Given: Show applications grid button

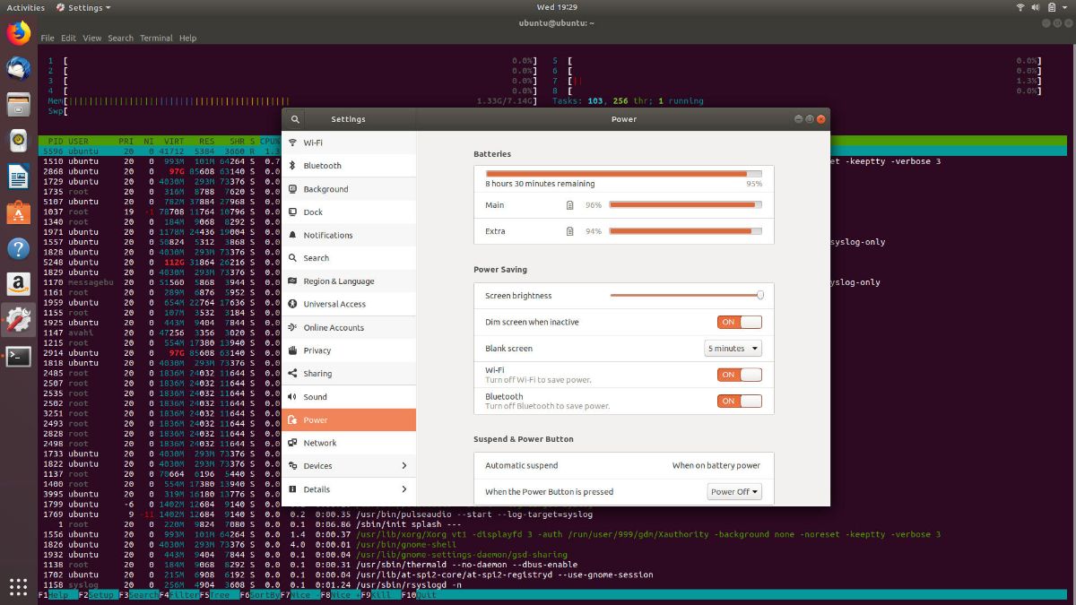Looking at the screenshot, I should point(18,586).
